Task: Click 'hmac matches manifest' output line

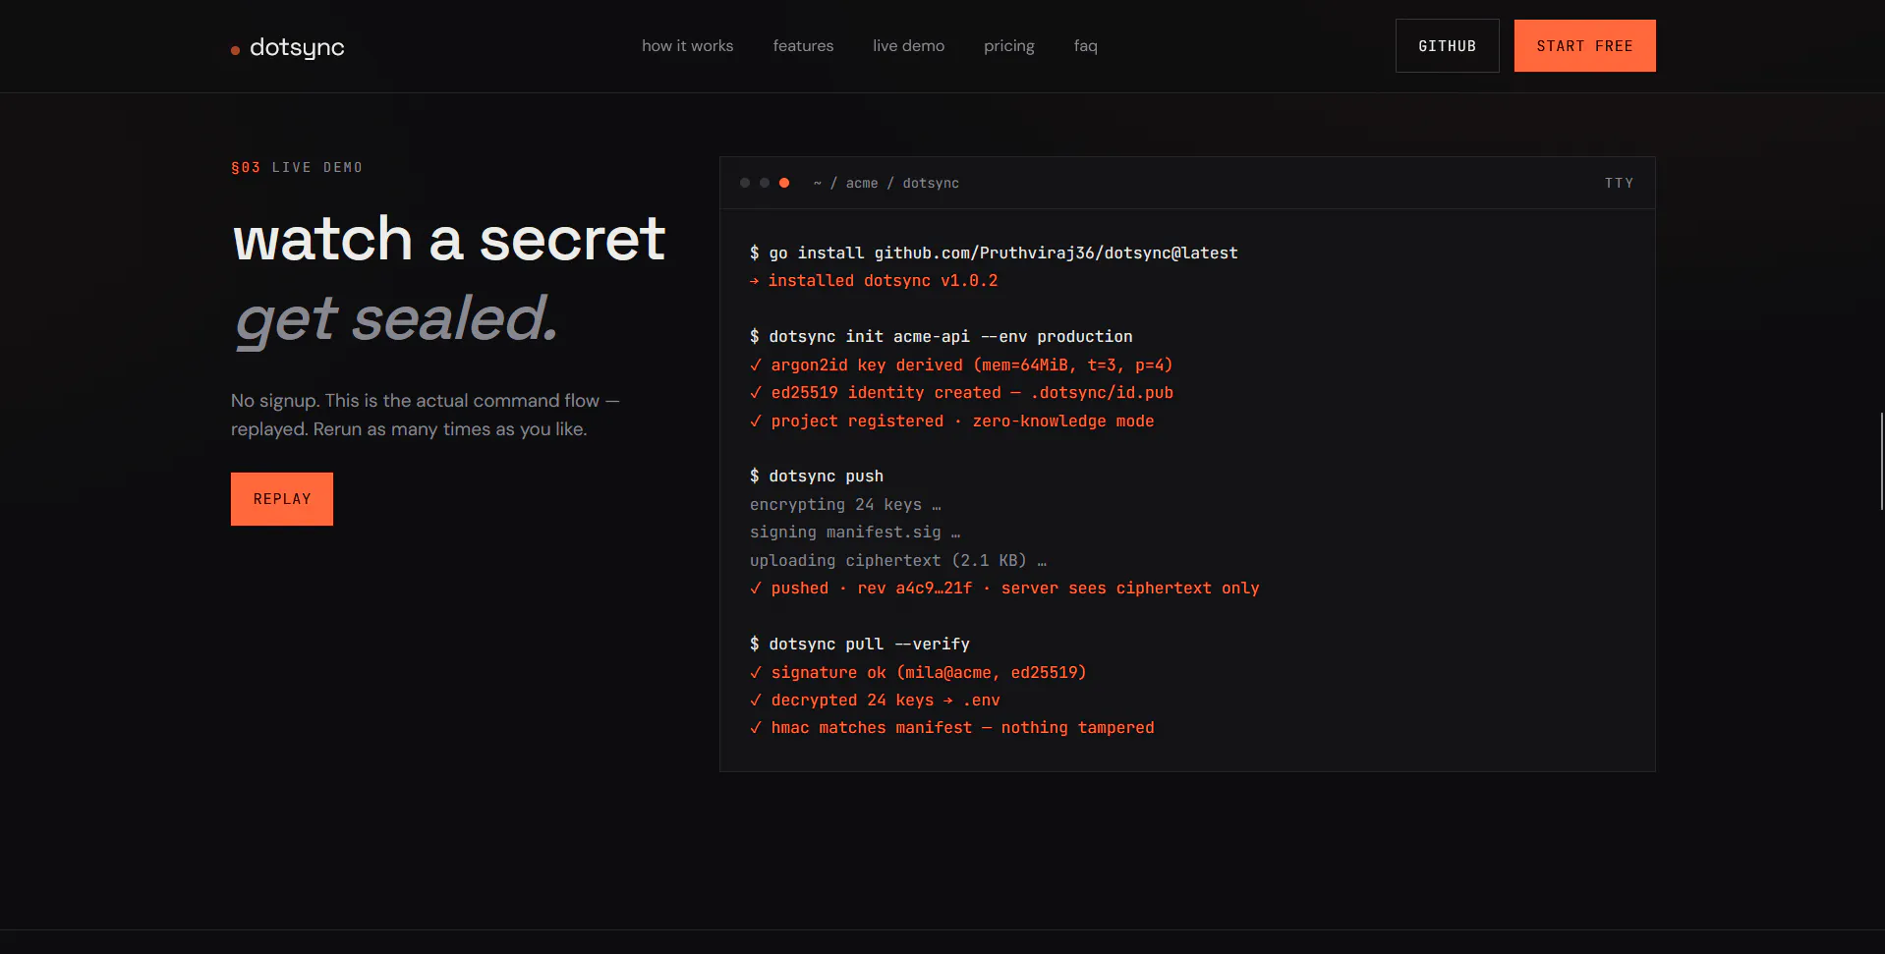Action: pos(951,727)
